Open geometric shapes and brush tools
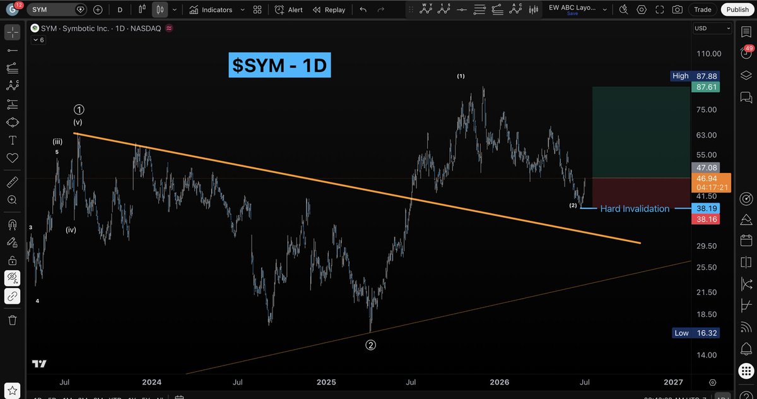757x399 pixels. pyautogui.click(x=13, y=122)
